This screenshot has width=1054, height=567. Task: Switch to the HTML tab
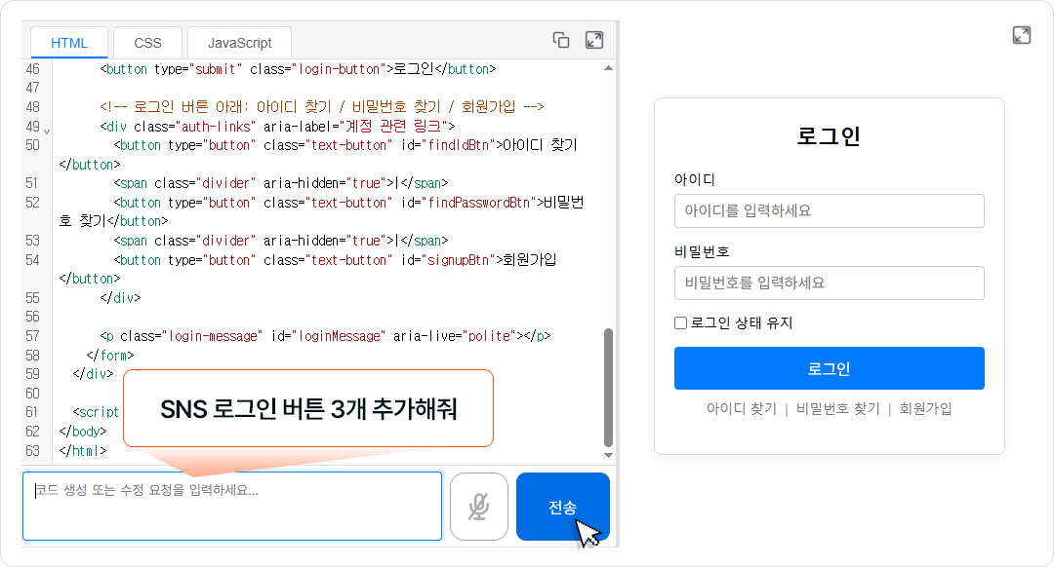(69, 43)
